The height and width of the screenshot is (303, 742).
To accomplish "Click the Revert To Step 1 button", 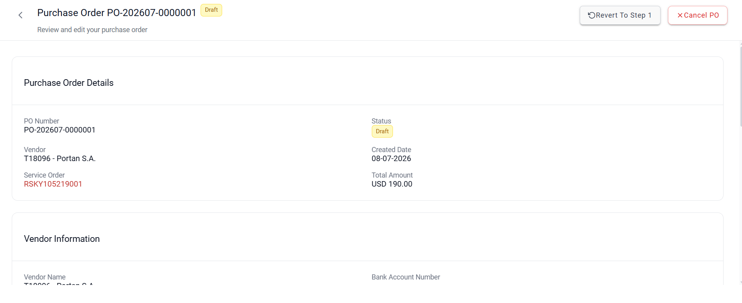I will [x=620, y=15].
